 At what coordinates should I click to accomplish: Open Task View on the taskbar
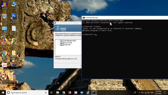click(x=51, y=93)
